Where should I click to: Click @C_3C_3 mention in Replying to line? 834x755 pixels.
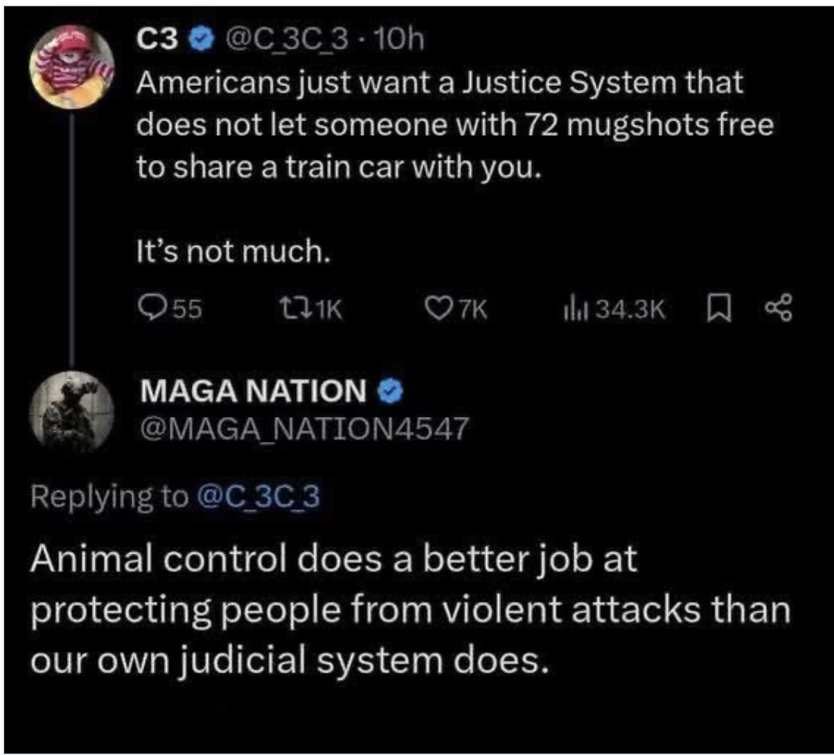point(258,496)
